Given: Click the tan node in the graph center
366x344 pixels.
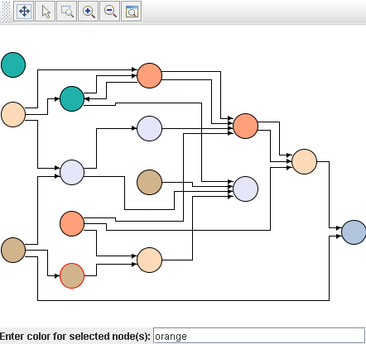Looking at the screenshot, I should (x=149, y=182).
